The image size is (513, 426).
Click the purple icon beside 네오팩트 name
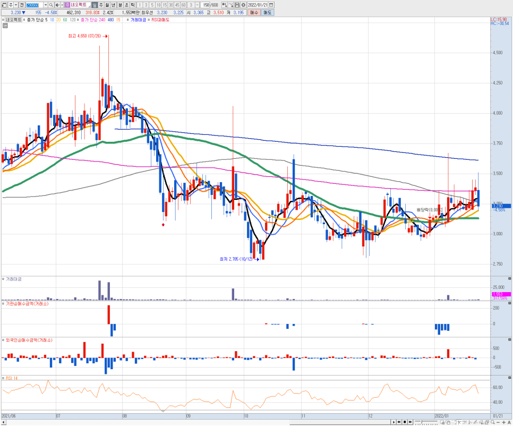[67, 5]
